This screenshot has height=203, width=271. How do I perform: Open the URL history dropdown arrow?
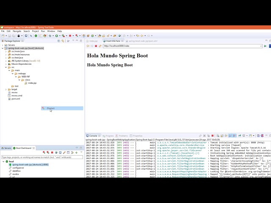click(x=261, y=46)
